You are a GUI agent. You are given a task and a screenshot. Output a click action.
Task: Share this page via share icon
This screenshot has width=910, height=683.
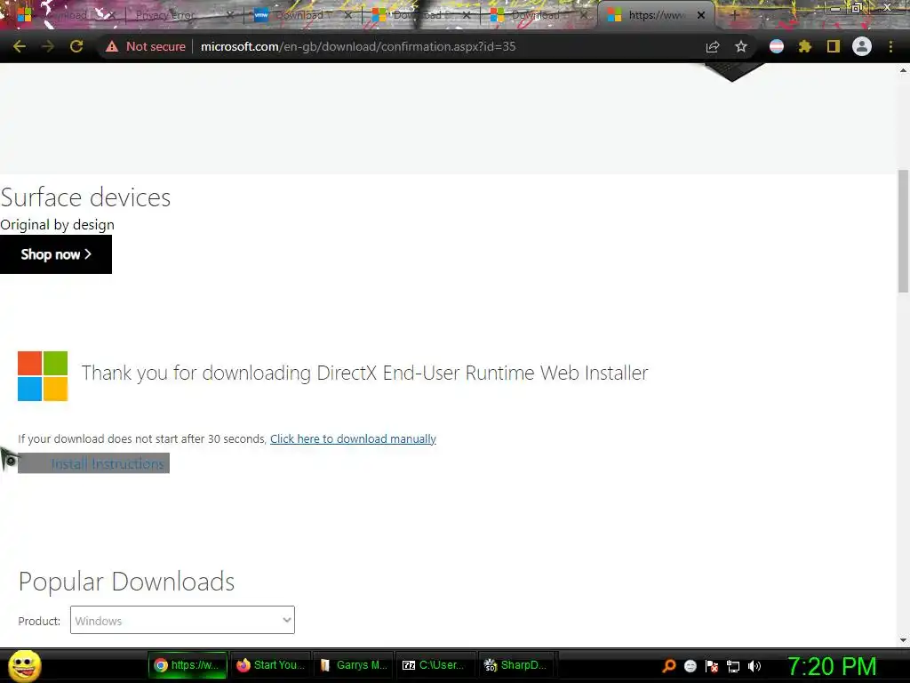[x=713, y=46]
